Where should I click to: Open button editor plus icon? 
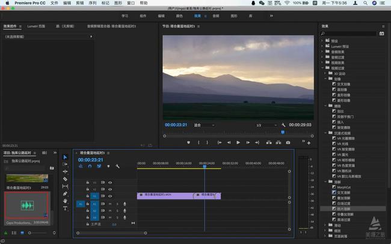[309, 143]
